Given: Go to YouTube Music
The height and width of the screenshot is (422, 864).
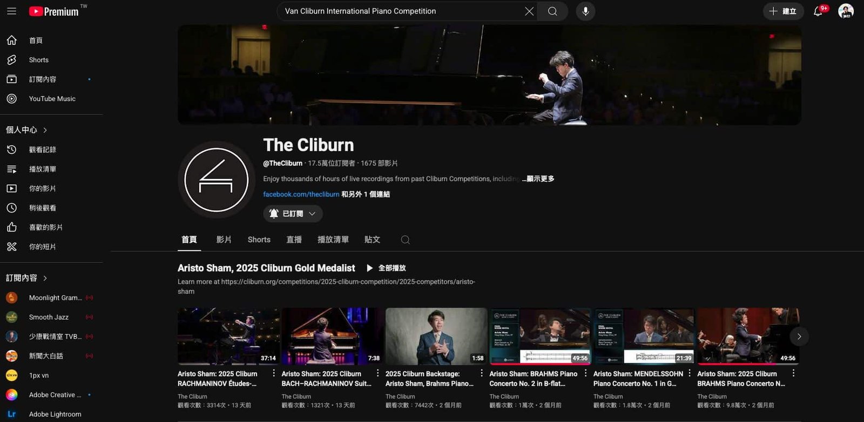Looking at the screenshot, I should (x=51, y=99).
